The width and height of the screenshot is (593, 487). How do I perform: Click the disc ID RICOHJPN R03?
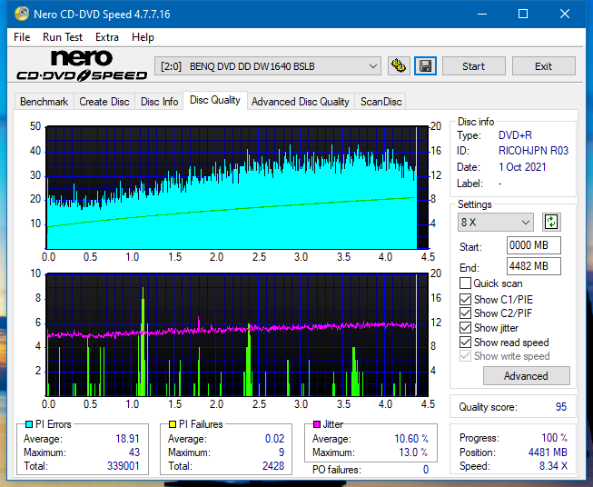(533, 151)
